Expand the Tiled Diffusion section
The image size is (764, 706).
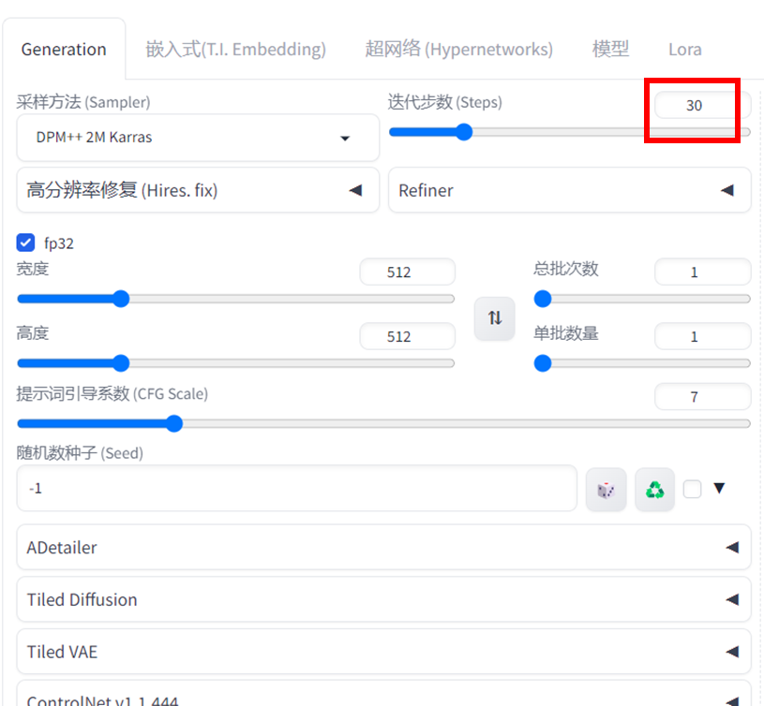(384, 599)
